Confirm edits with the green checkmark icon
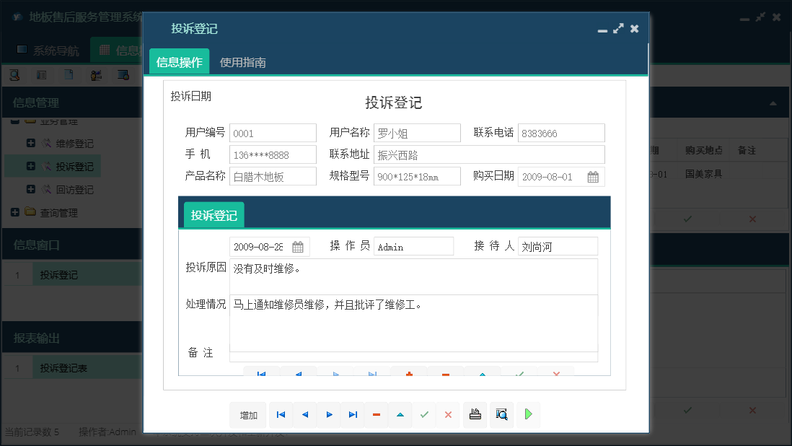This screenshot has width=792, height=446. click(424, 415)
